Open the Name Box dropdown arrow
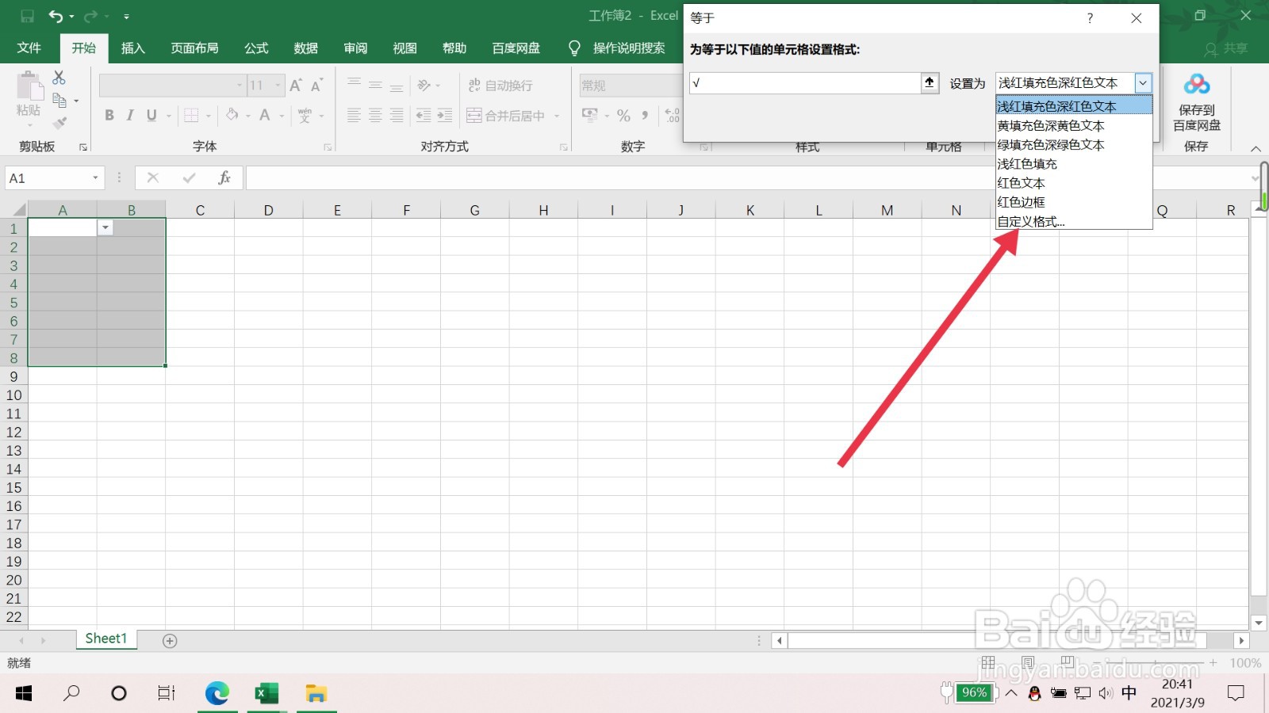The height and width of the screenshot is (713, 1269). point(95,178)
